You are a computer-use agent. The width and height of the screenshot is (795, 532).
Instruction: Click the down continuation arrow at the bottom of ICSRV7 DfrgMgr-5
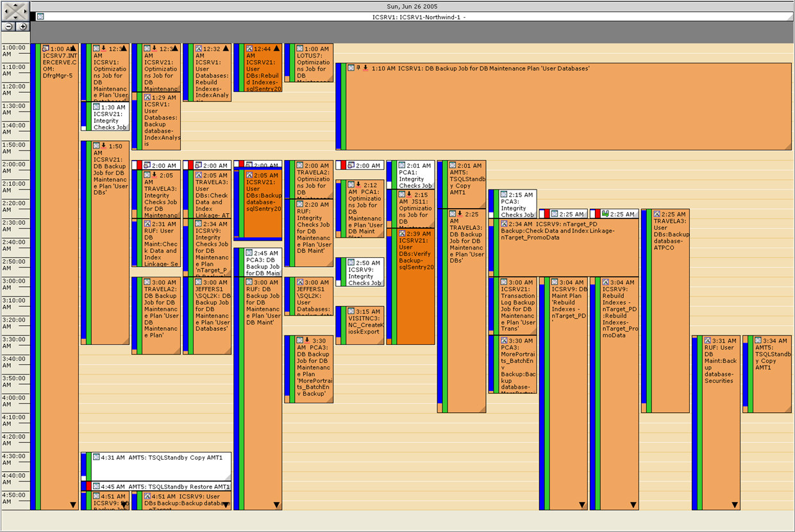[x=72, y=504]
